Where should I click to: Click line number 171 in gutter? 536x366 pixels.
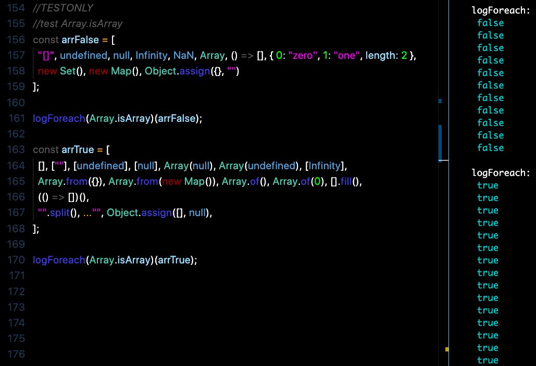16,276
